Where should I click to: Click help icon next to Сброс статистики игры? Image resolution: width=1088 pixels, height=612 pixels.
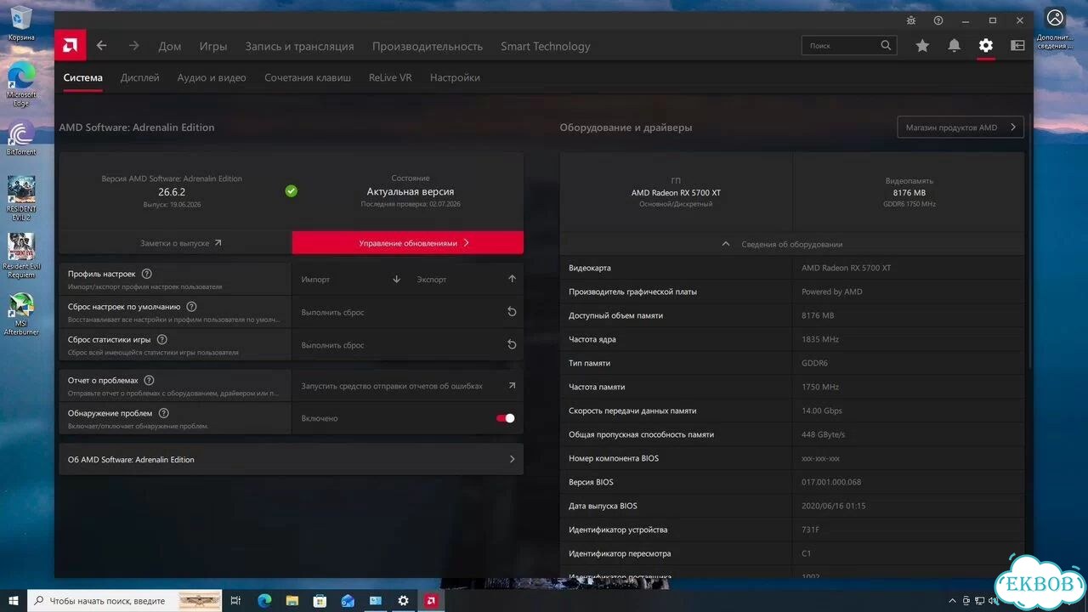point(161,339)
